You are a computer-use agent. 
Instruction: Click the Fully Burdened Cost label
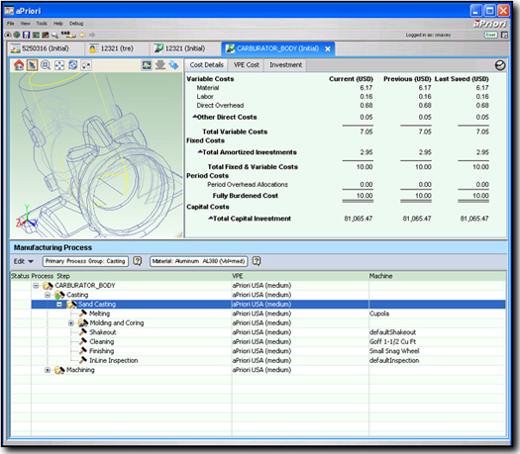click(245, 196)
